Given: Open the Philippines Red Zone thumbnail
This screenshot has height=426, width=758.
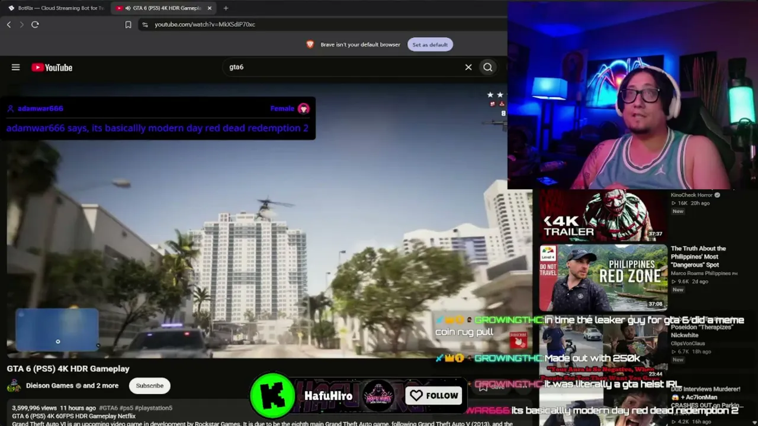Looking at the screenshot, I should point(603,277).
